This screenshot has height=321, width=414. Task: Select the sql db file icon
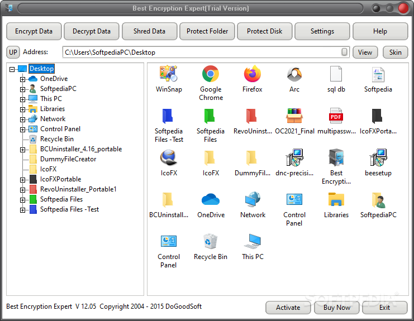336,74
